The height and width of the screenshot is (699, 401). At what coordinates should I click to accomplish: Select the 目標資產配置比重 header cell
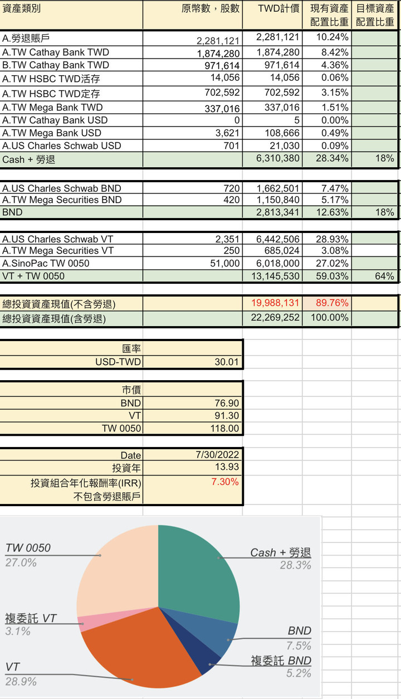click(375, 15)
